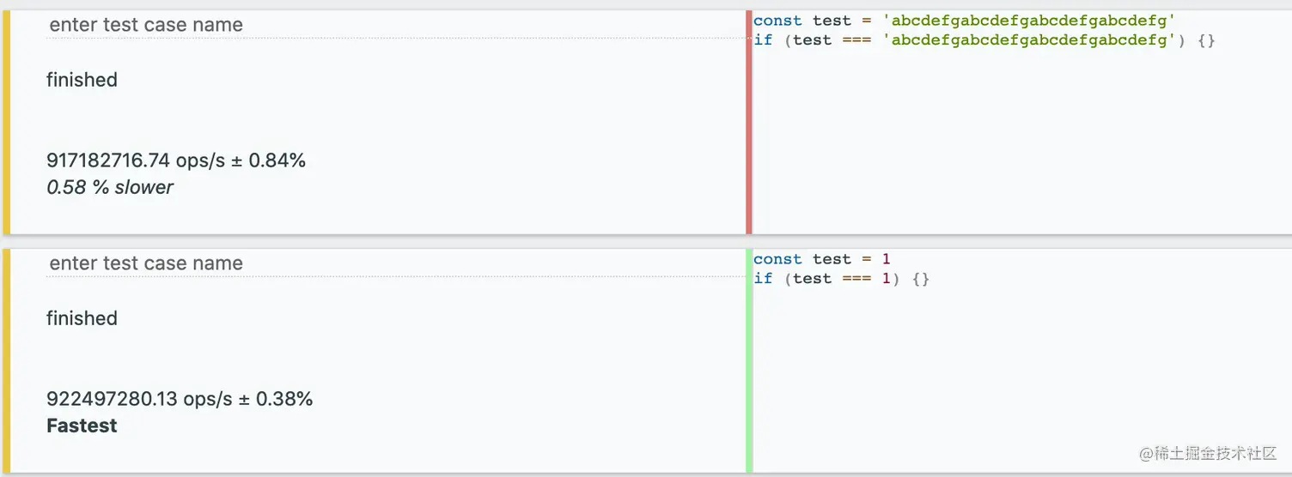Screen dimensions: 1292x477
Task: Click the "const" keyword in the string test
Action: pyautogui.click(x=777, y=21)
